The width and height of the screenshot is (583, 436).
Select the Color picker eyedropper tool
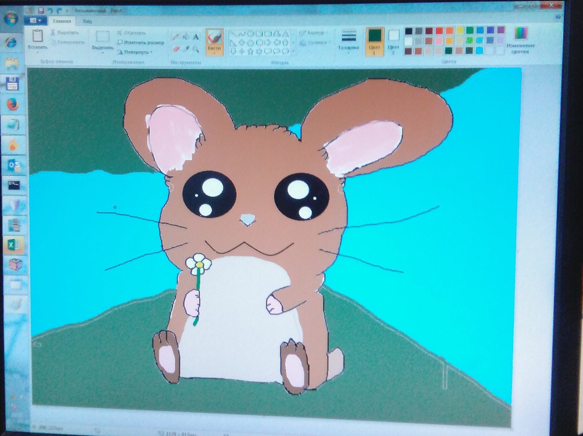pos(186,49)
